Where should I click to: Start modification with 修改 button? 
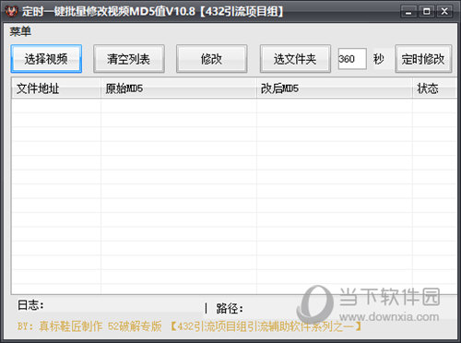pos(211,59)
